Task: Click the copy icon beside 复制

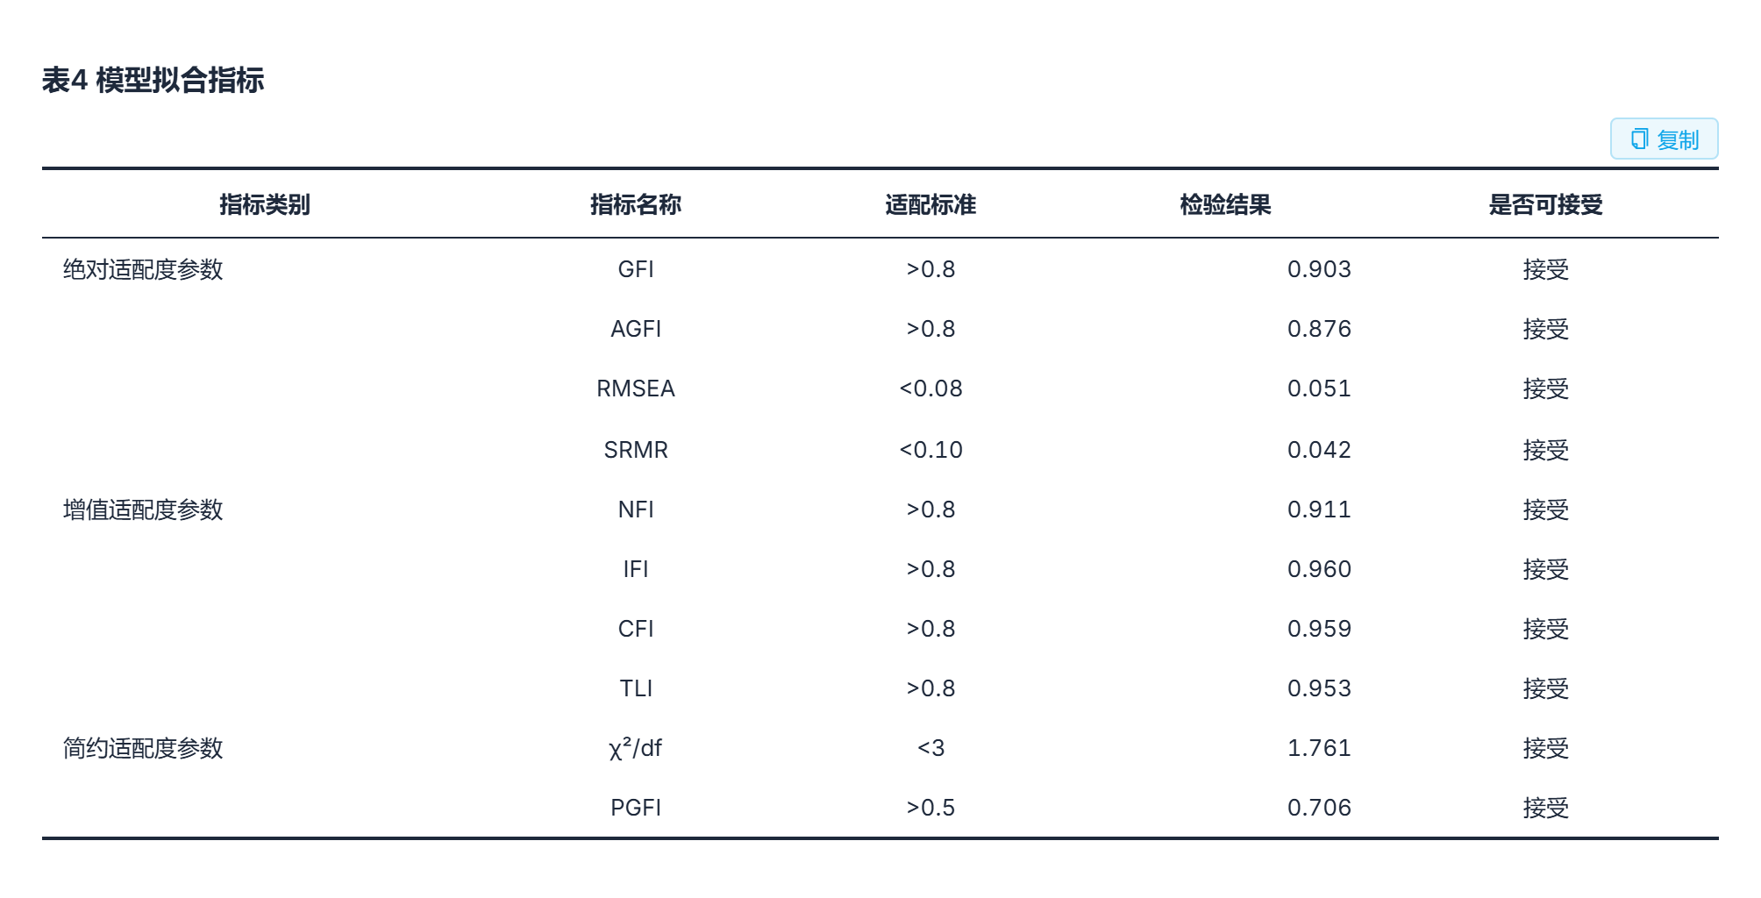Action: (1639, 139)
